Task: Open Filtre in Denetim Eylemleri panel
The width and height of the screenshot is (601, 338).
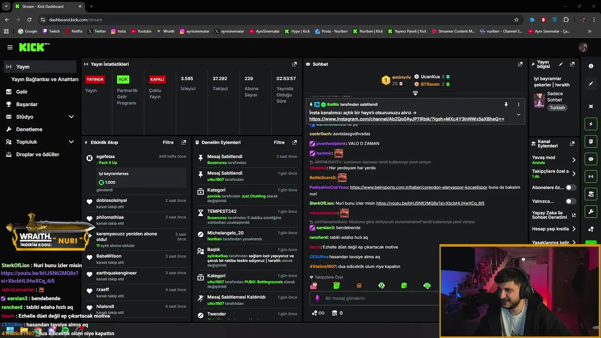Action: pos(279,142)
